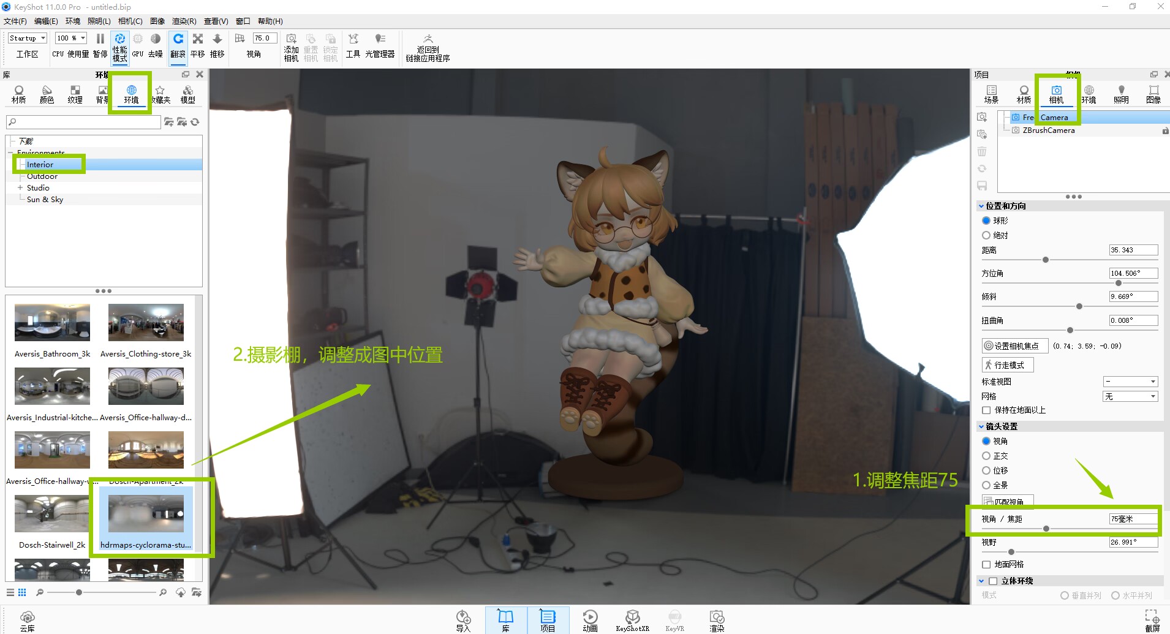Open the 动画 animation panel

[590, 621]
